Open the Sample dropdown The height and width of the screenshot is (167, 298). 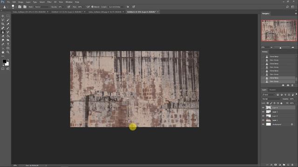116,7
